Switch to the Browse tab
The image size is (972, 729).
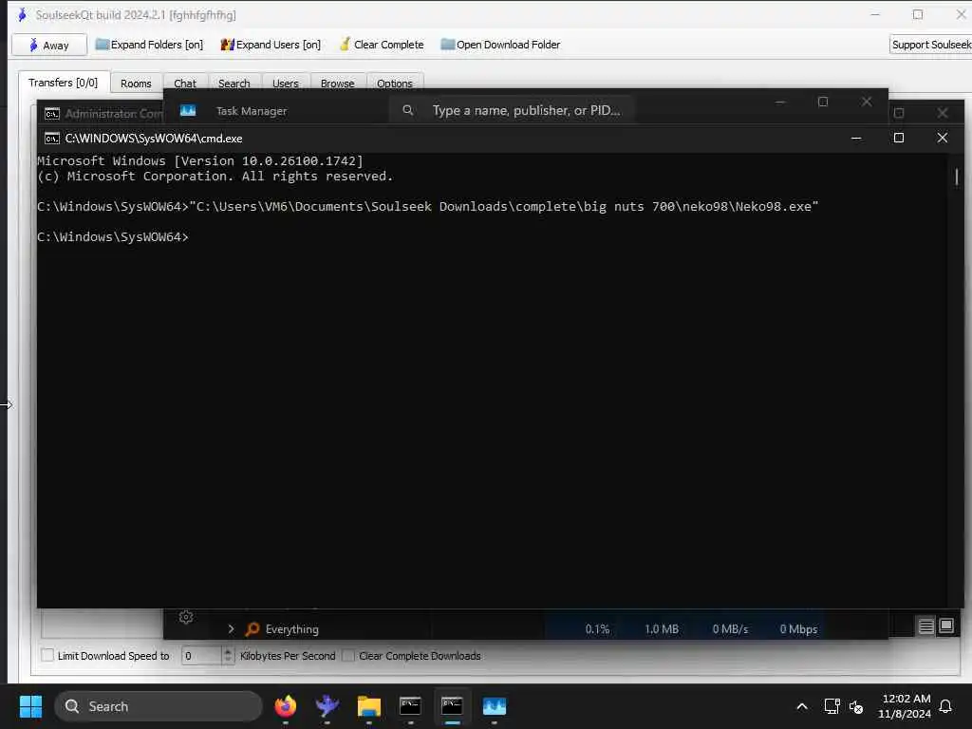(x=337, y=84)
